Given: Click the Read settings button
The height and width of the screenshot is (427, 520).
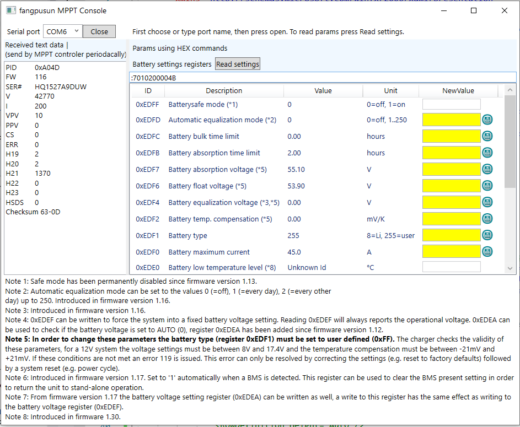Looking at the screenshot, I should [x=237, y=64].
